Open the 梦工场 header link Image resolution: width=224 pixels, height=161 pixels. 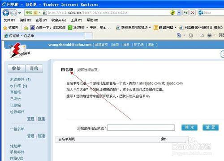[x=138, y=45]
